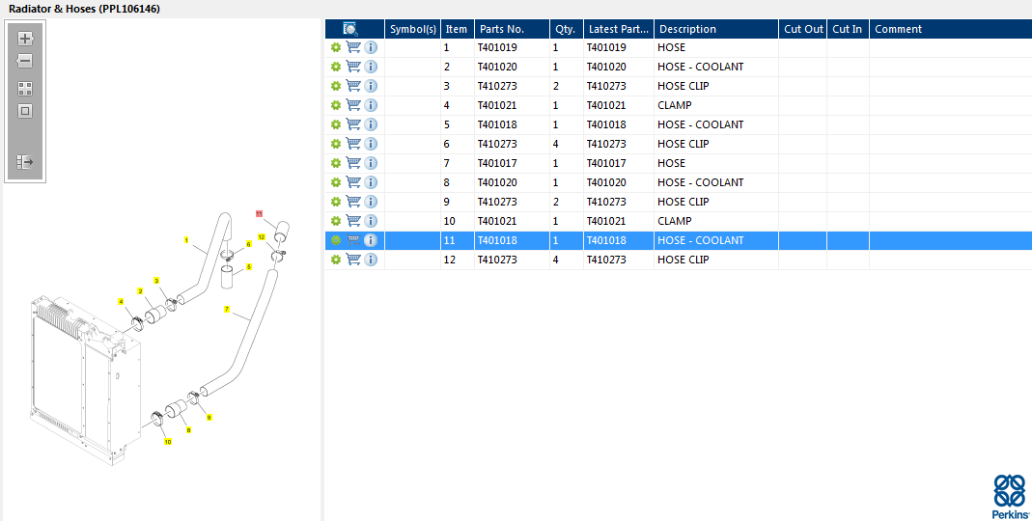1032x521 pixels.
Task: Click gear icon on highlighted item 11 row
Action: (336, 240)
